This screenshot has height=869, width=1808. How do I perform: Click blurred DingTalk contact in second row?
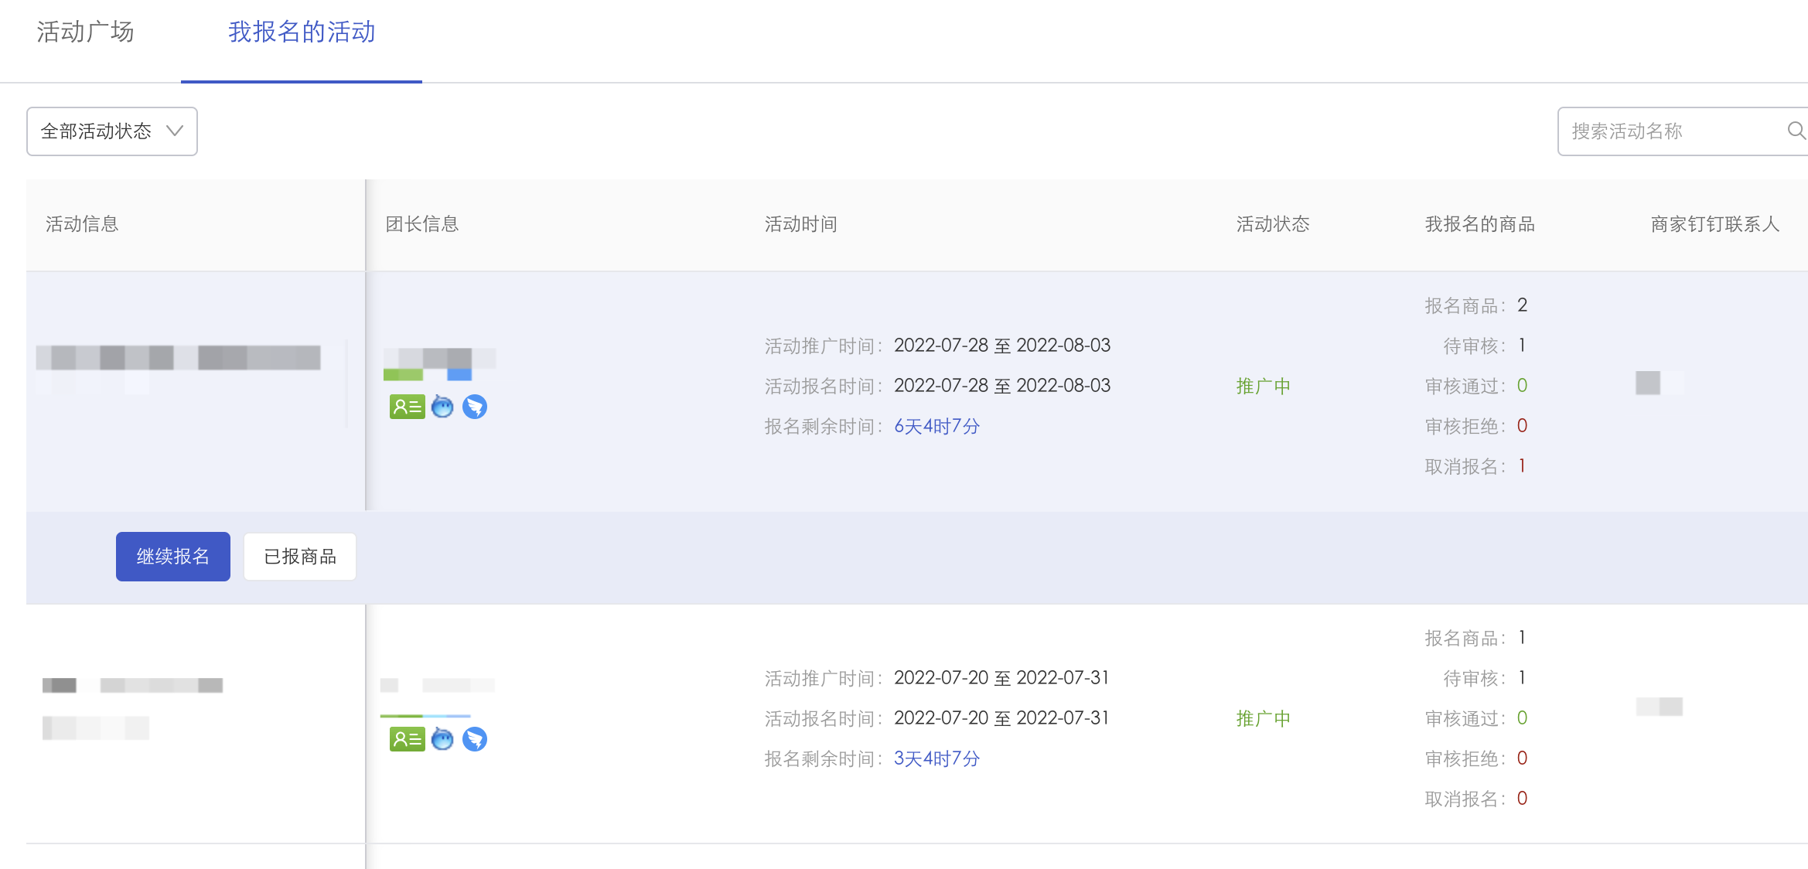coord(1660,707)
